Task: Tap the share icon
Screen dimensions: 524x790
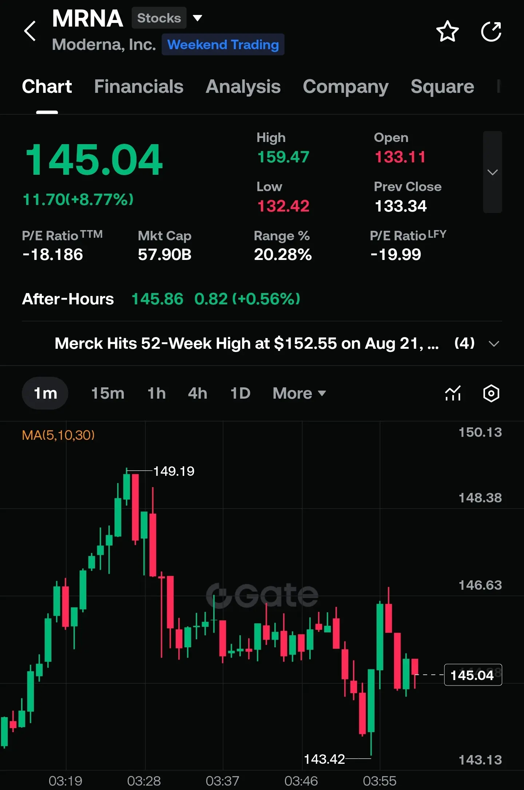Action: pos(491,31)
